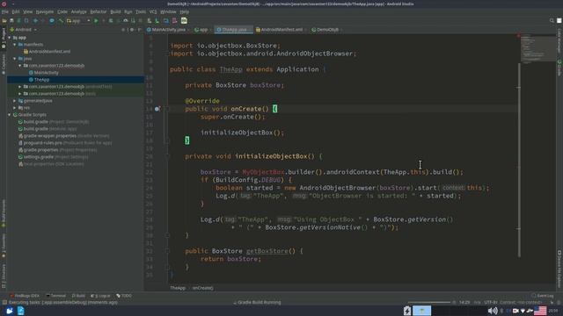
Task: Click the US flag keyboard layout icon
Action: pyautogui.click(x=540, y=311)
